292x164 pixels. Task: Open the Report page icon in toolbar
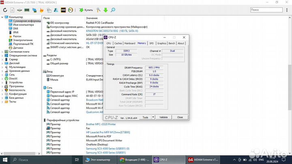click(12, 10)
